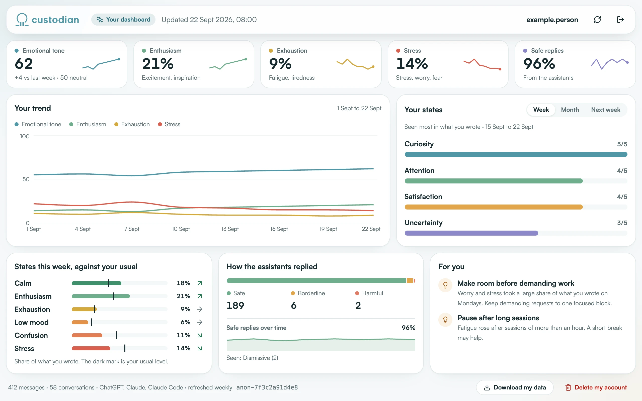Screen dimensions: 642x401
Task: Click the Attention progress bar
Action: coord(516,181)
